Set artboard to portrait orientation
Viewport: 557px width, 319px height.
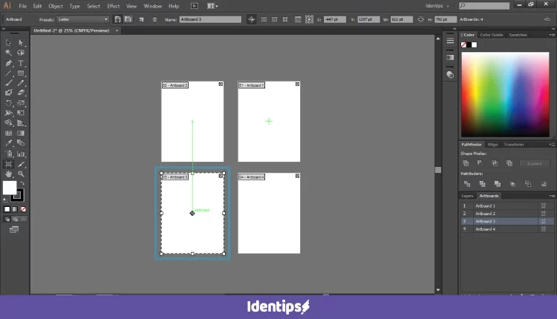117,19
